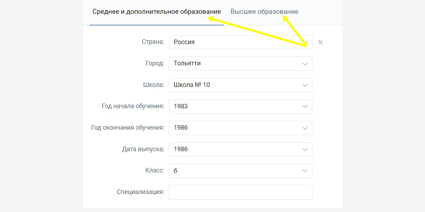Click the Специализация field label
Image resolution: width=425 pixels, height=212 pixels.
[x=140, y=192]
